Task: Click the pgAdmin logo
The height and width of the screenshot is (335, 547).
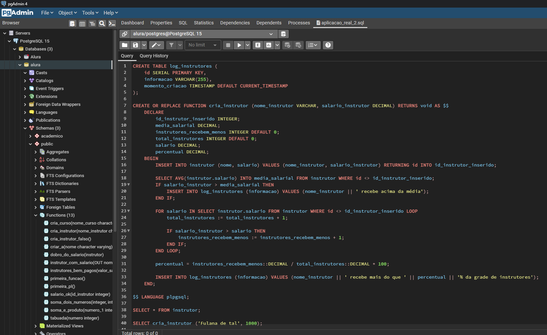Action: [17, 12]
